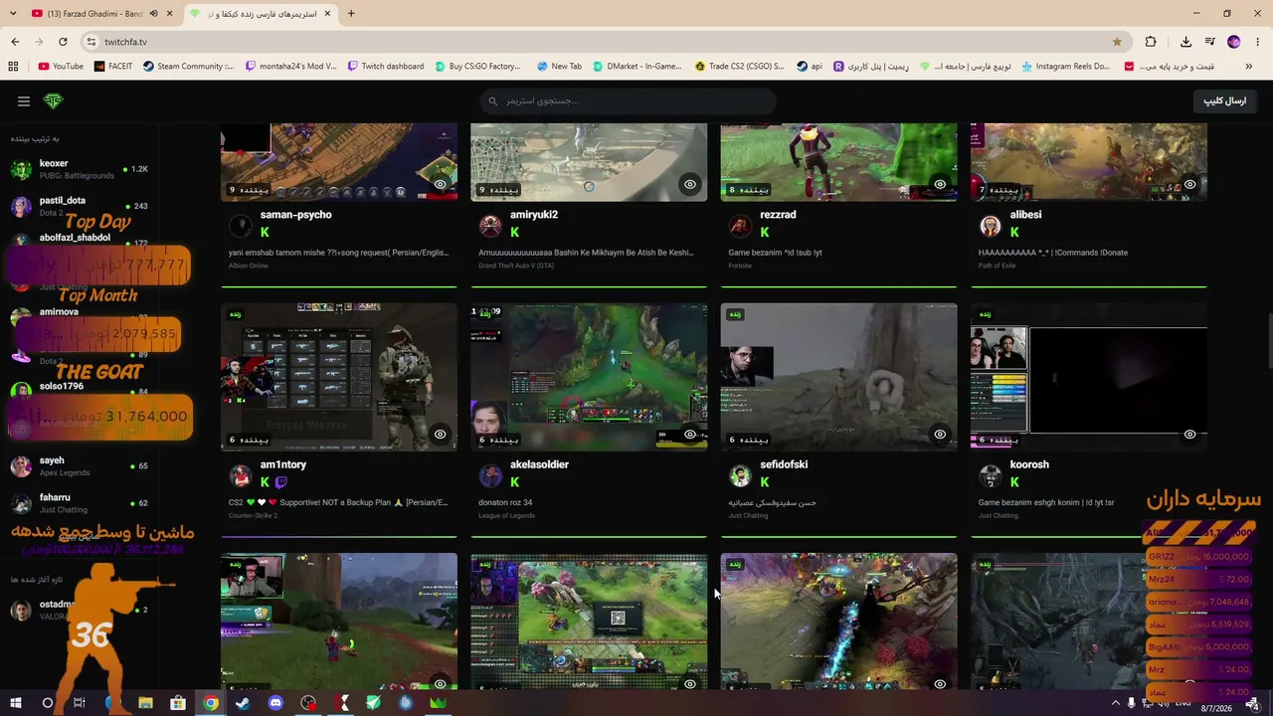This screenshot has width=1273, height=716.
Task: Click the Kick icon under am1ntory
Action: tap(265, 481)
